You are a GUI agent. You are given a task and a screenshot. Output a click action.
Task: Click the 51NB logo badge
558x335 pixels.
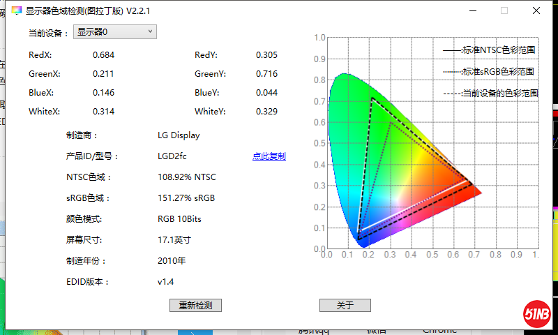[537, 313]
